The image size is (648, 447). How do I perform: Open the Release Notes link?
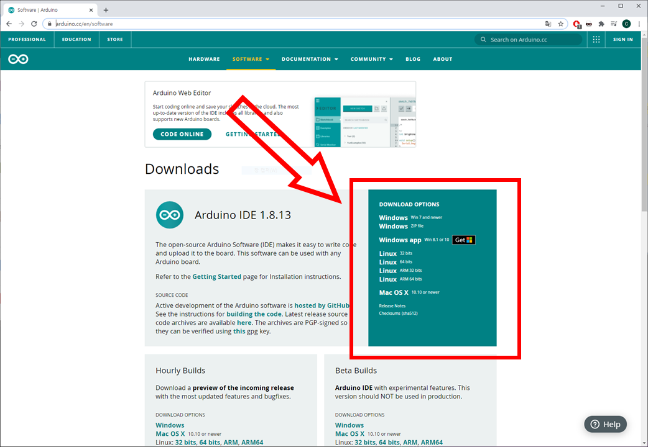(392, 306)
